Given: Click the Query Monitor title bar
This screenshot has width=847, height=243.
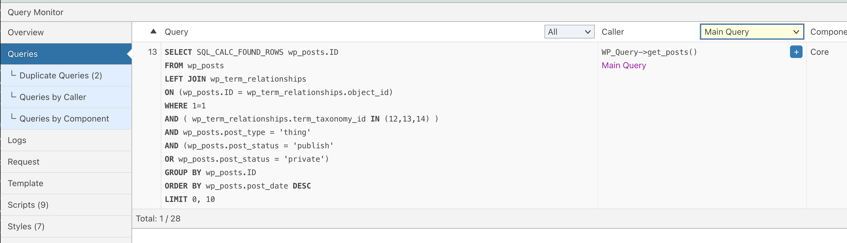Looking at the screenshot, I should (x=36, y=13).
